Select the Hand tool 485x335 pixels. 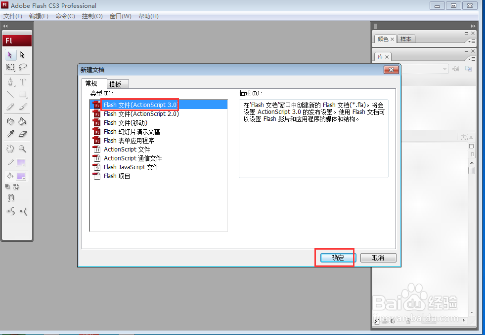click(10, 149)
